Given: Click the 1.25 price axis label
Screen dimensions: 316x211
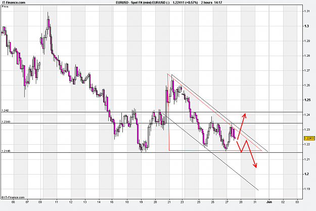Looking at the screenshot, I should coord(307,100).
